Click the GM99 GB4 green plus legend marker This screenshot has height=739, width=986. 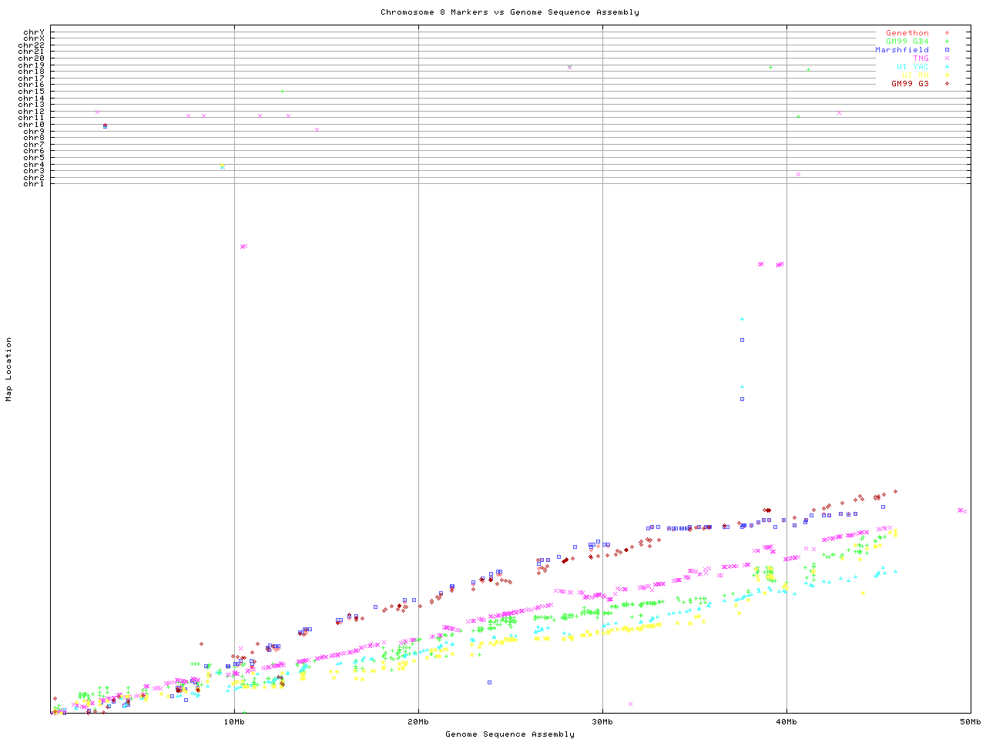coord(947,42)
